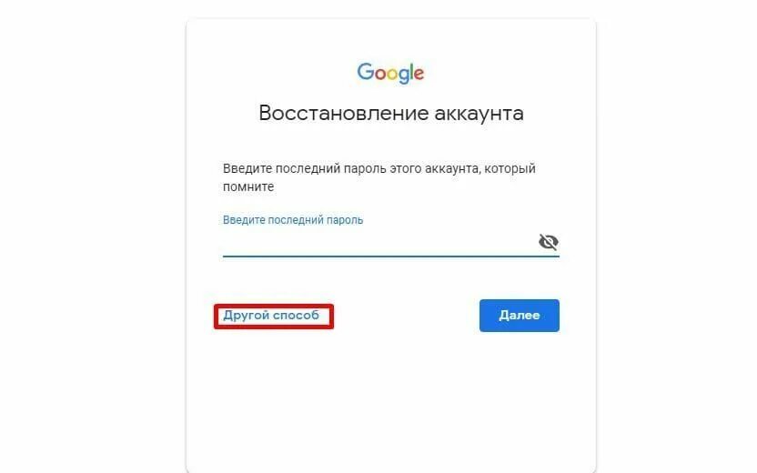
Task: Click the red letter e in Google logo
Action: click(x=419, y=74)
